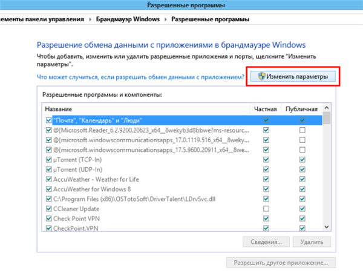Viewport: 363px width, 273px height.
Task: Toggle the main checkbox for Microsoft.Reader_6.2.9200.20623
Action: pos(48,130)
